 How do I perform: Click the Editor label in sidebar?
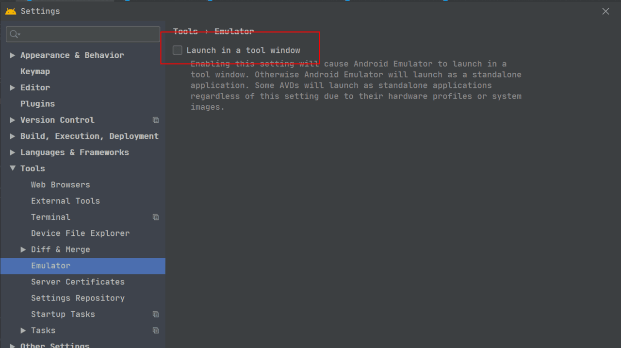[x=35, y=88]
